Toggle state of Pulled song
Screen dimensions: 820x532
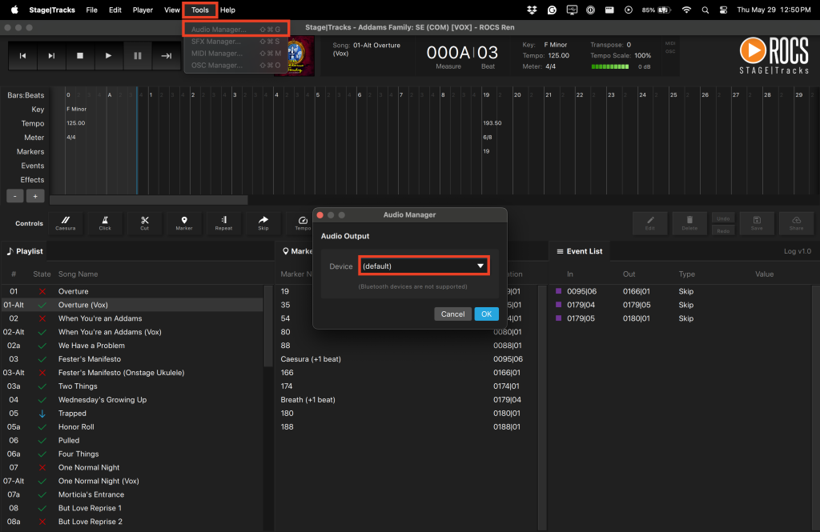coord(42,441)
